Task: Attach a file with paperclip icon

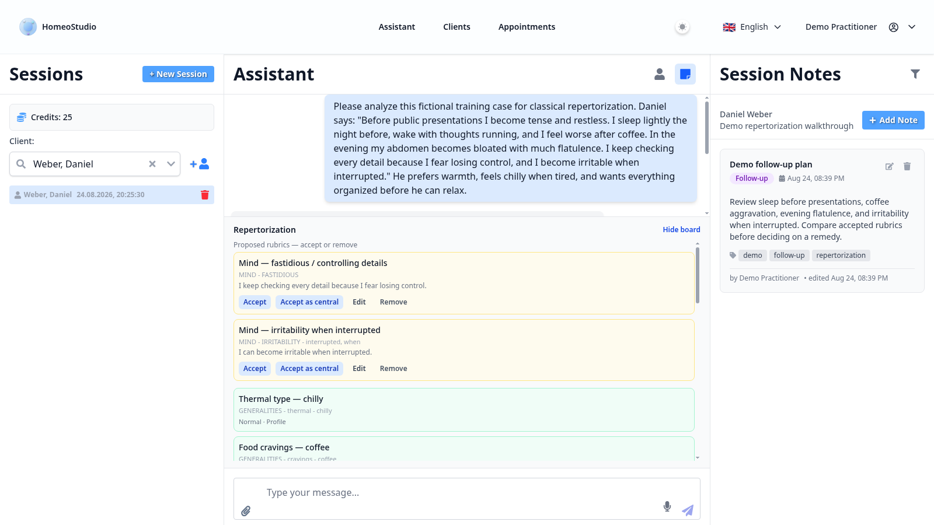Action: click(246, 511)
